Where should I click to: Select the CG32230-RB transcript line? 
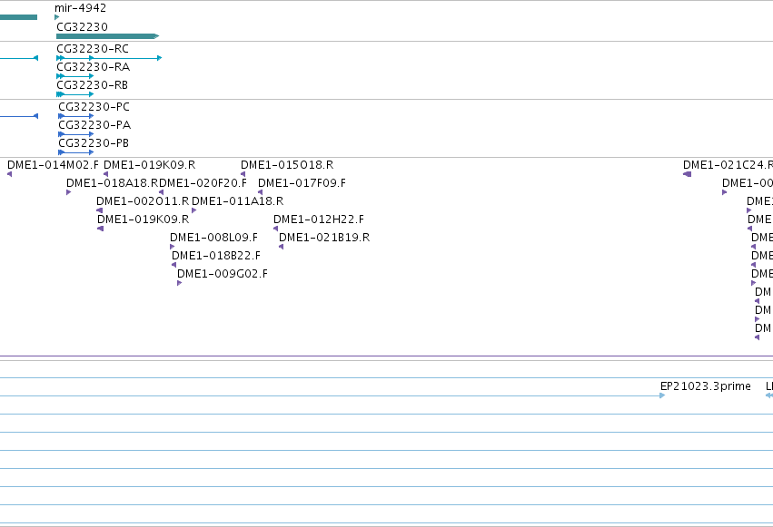click(x=74, y=94)
